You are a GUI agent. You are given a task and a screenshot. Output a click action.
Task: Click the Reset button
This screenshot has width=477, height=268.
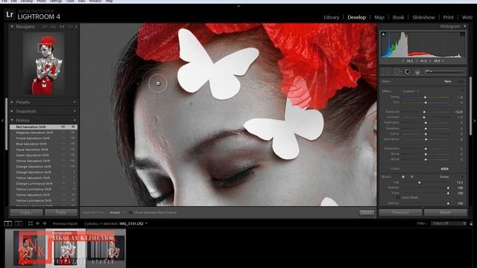pyautogui.click(x=446, y=212)
